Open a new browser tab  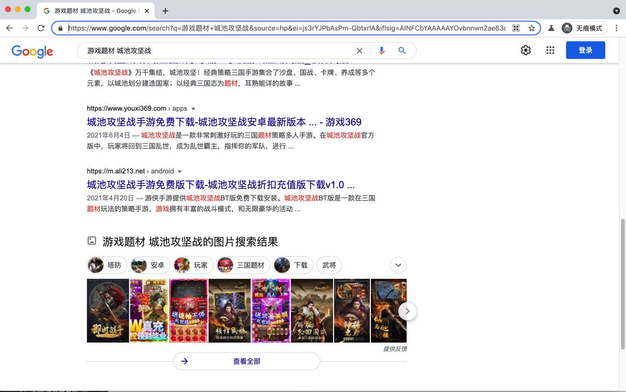(165, 11)
